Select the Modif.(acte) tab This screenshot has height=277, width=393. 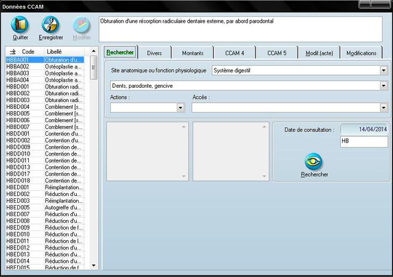coord(318,53)
